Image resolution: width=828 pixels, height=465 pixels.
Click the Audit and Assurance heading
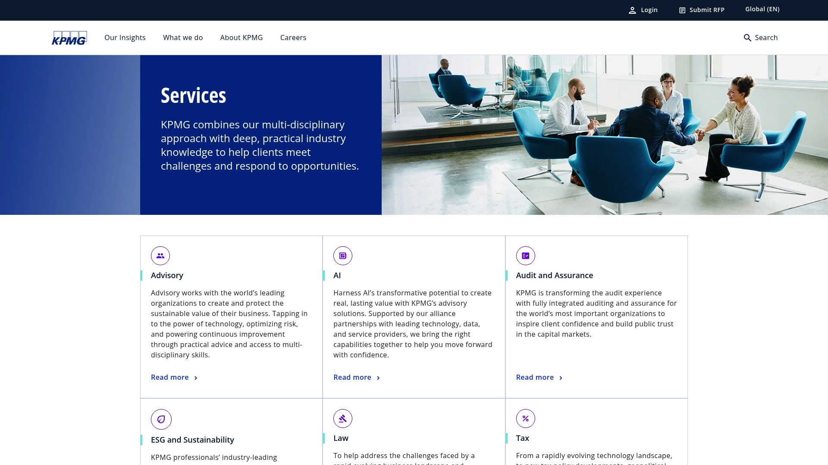555,275
